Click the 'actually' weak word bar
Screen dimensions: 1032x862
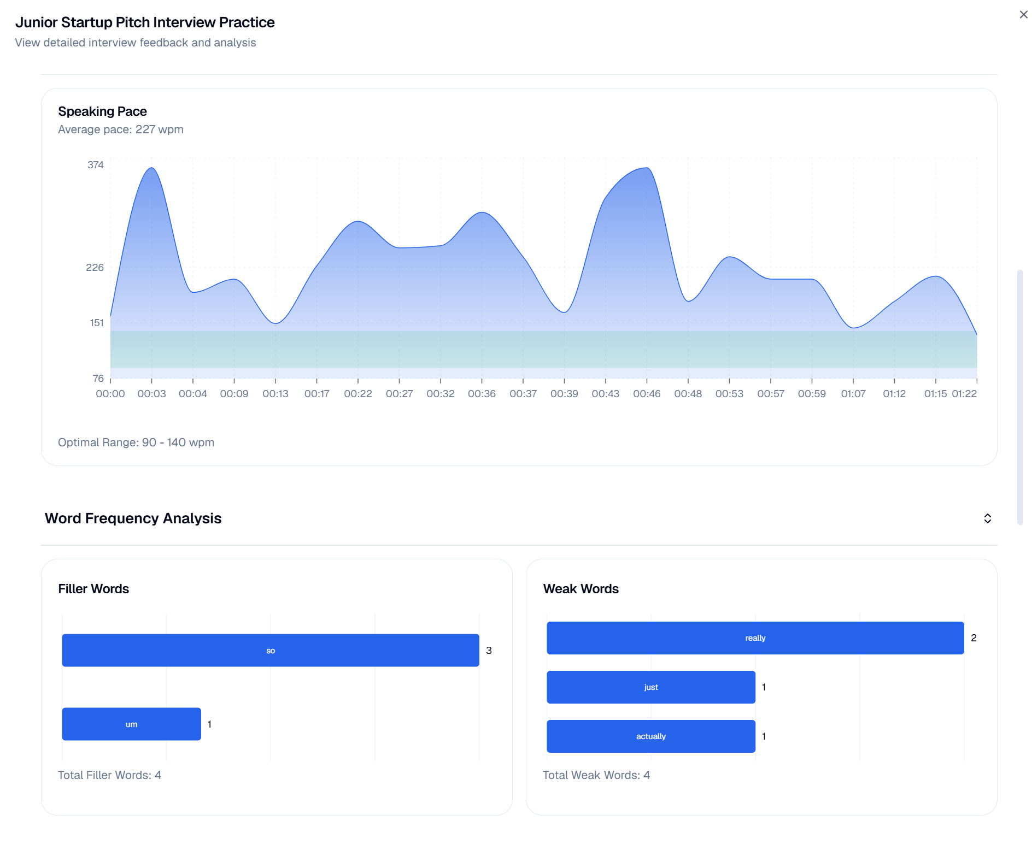pyautogui.click(x=650, y=736)
